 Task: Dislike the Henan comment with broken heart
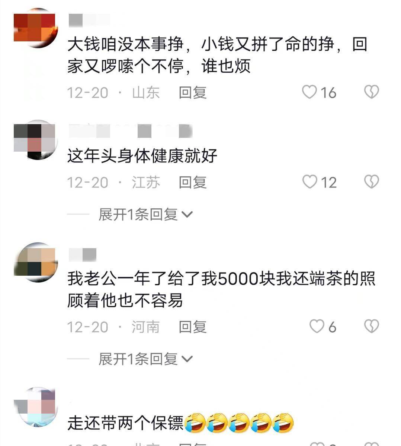coord(372,326)
